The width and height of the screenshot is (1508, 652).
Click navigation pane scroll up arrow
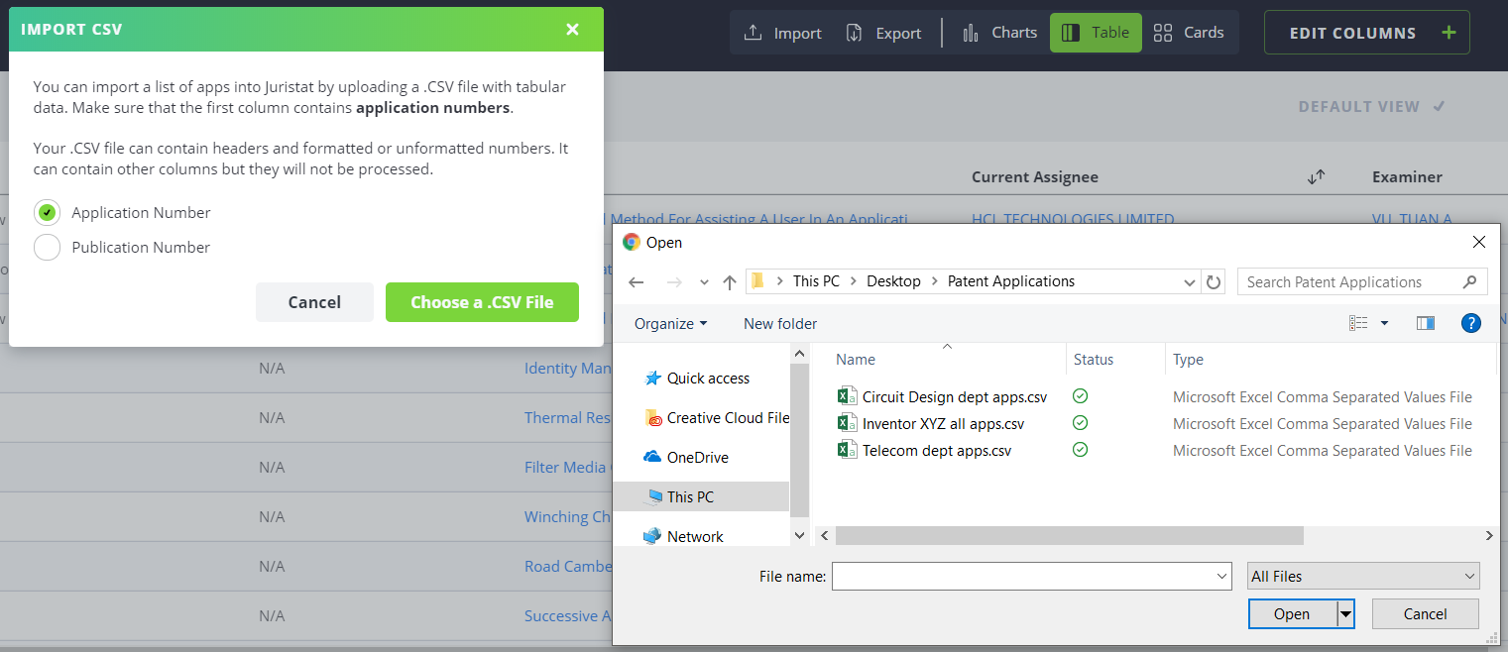(x=800, y=352)
